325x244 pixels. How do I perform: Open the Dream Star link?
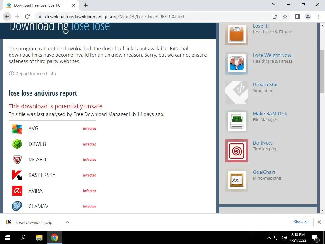[x=265, y=85]
